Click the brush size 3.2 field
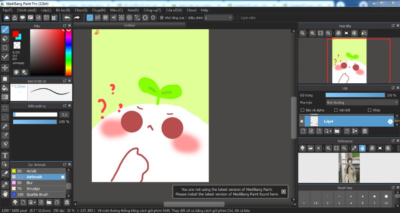Image resolution: width=400 pixels, height=213 pixels. 64,114
